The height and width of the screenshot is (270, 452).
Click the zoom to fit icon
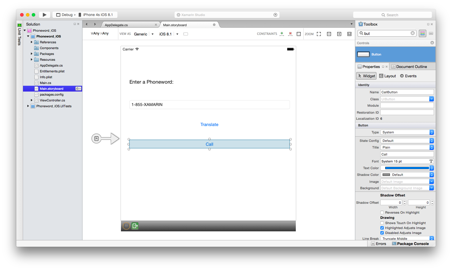coord(319,34)
